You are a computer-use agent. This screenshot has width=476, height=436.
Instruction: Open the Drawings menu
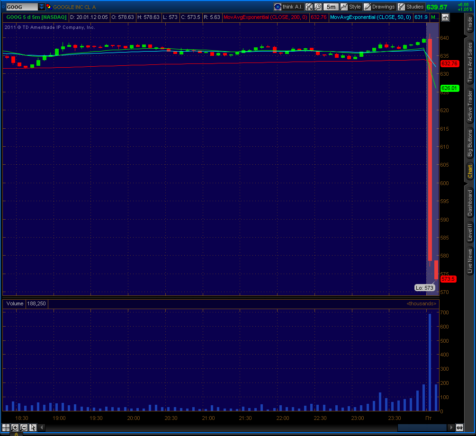pos(379,7)
